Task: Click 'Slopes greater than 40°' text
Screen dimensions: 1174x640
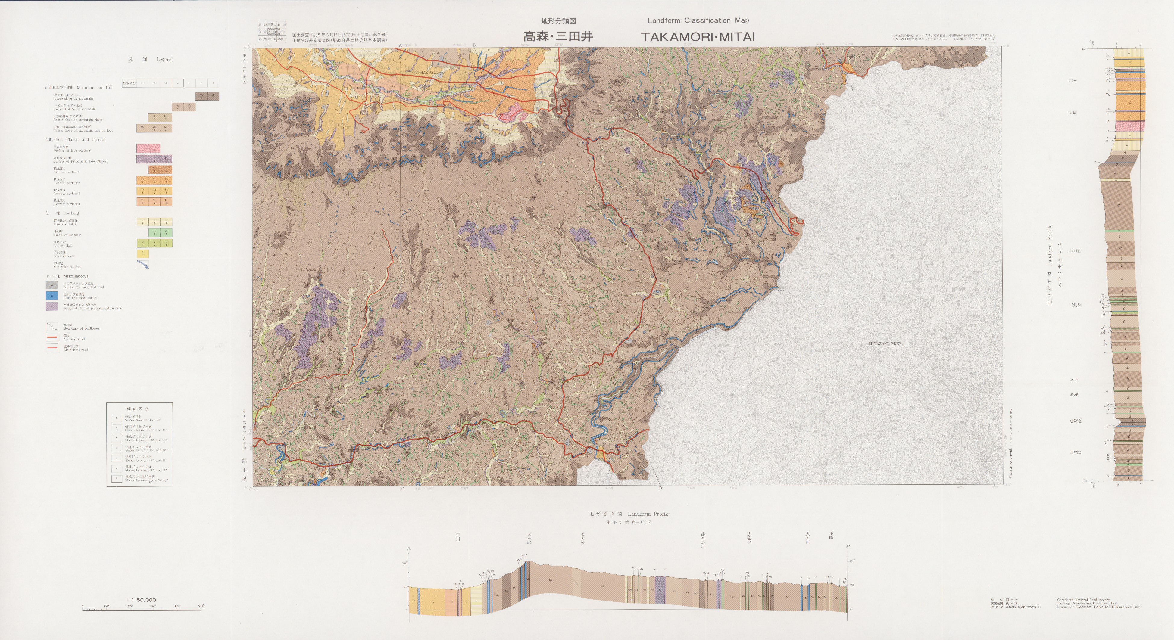Action: coord(143,420)
